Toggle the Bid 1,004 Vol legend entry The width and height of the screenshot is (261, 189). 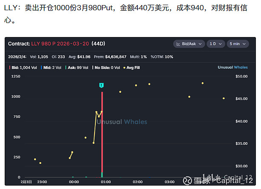(x=23, y=68)
